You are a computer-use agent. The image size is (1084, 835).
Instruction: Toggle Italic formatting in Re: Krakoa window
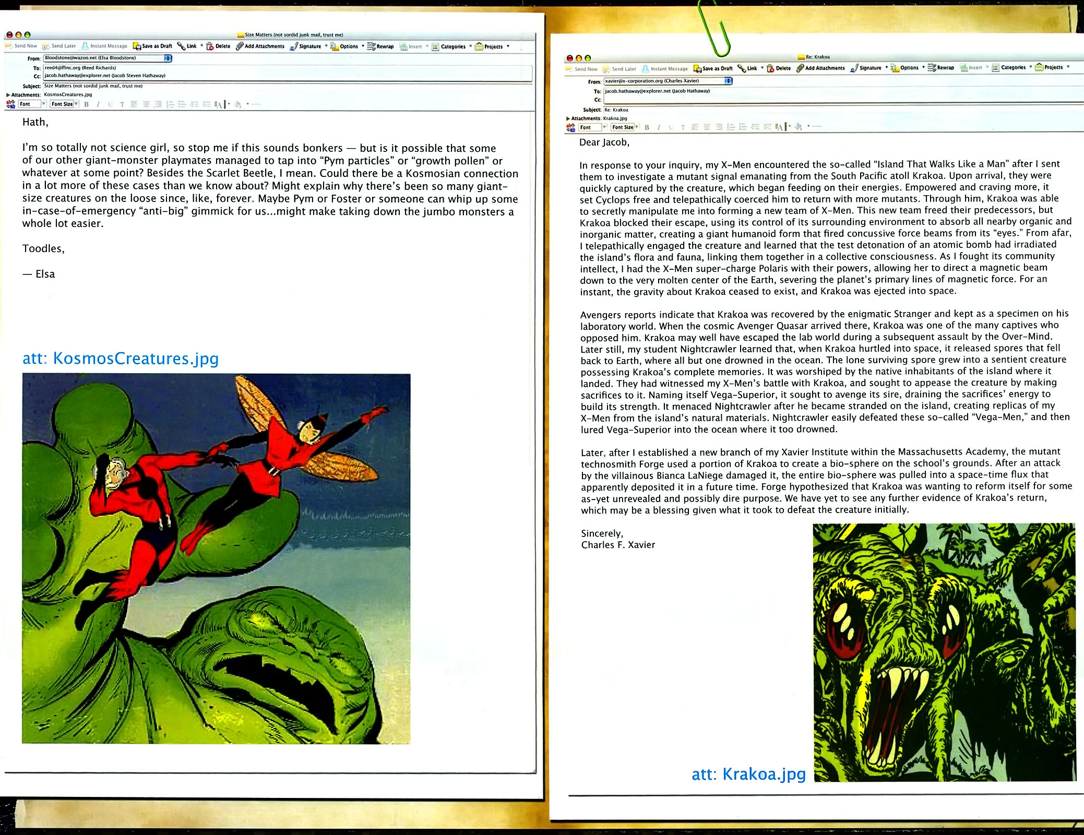coord(659,127)
